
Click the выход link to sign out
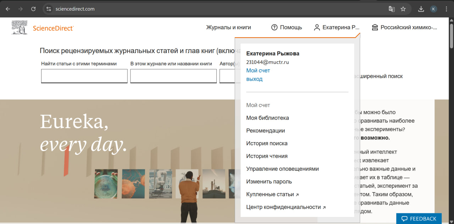click(254, 79)
